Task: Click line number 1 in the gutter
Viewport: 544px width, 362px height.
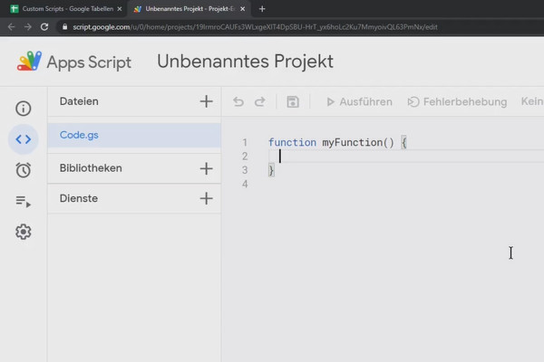Action: pos(245,142)
